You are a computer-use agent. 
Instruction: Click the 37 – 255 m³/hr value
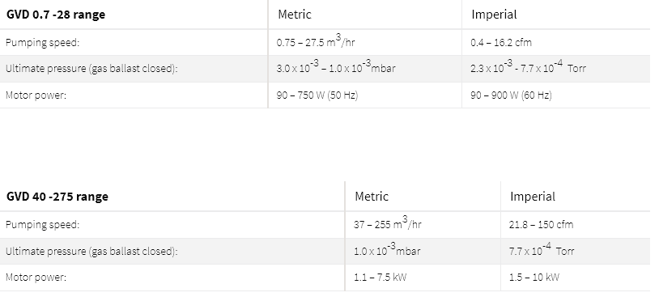pyautogui.click(x=388, y=224)
